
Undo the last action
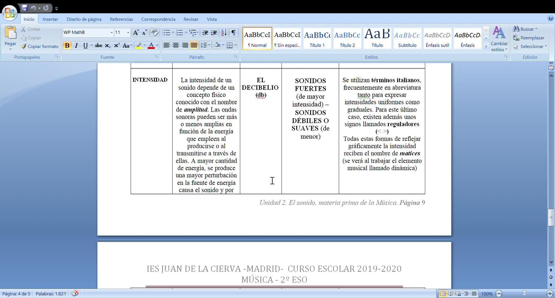click(x=33, y=8)
